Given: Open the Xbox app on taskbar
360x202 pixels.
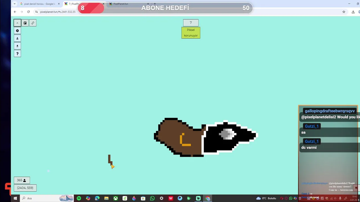Looking at the screenshot, I should point(116,198).
